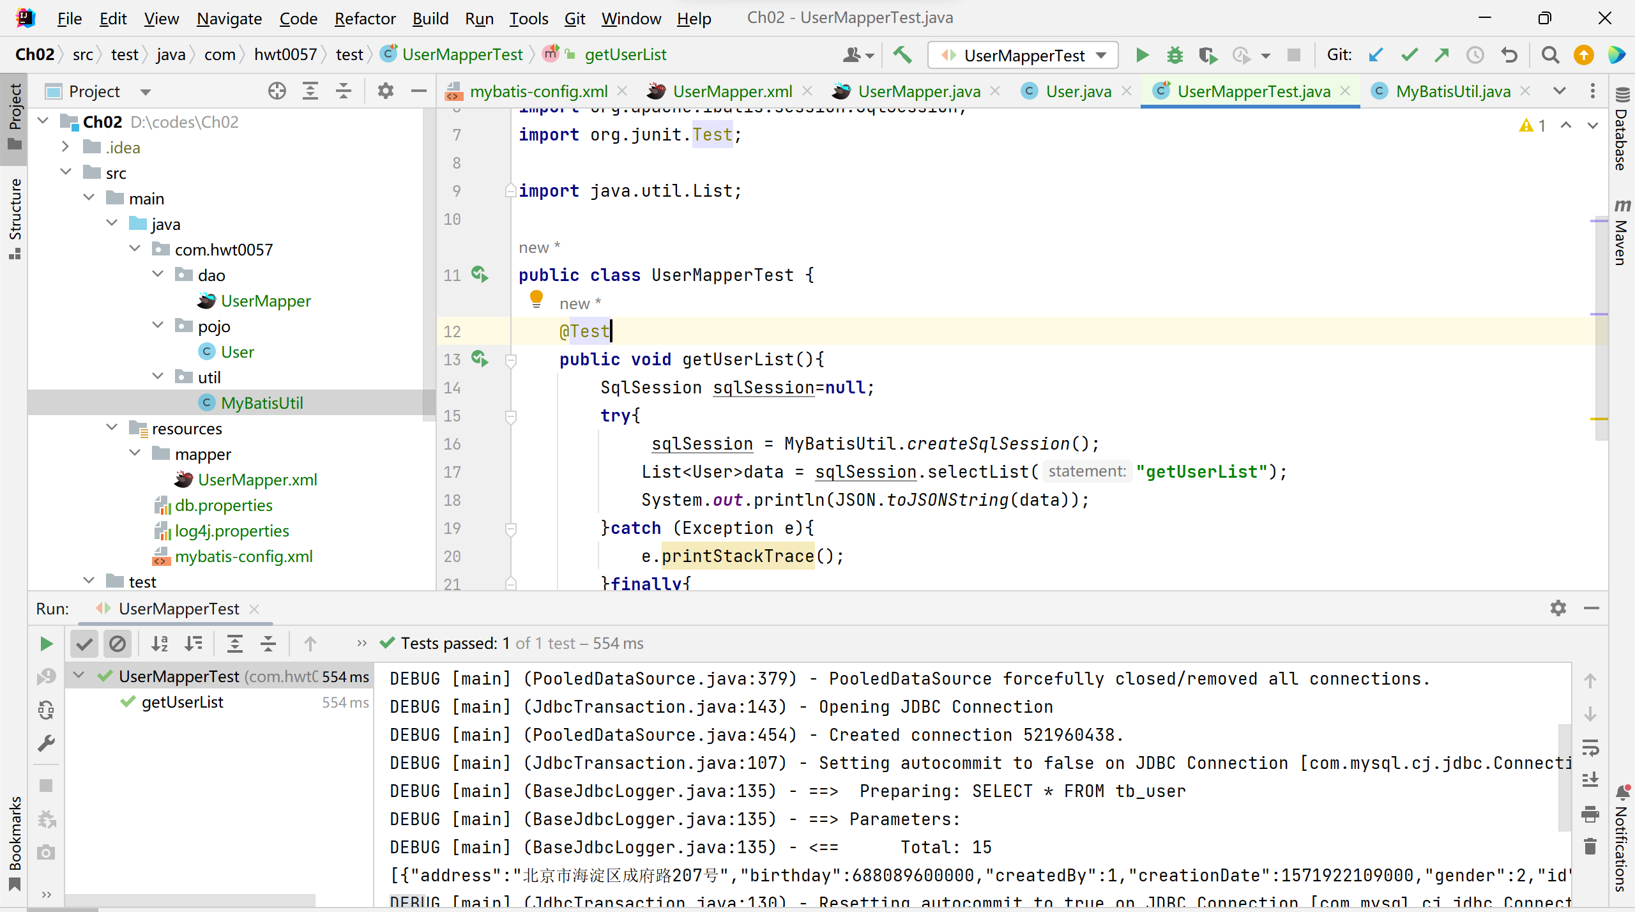The image size is (1635, 912).
Task: Open the Notifications tool window
Action: coord(1622,838)
